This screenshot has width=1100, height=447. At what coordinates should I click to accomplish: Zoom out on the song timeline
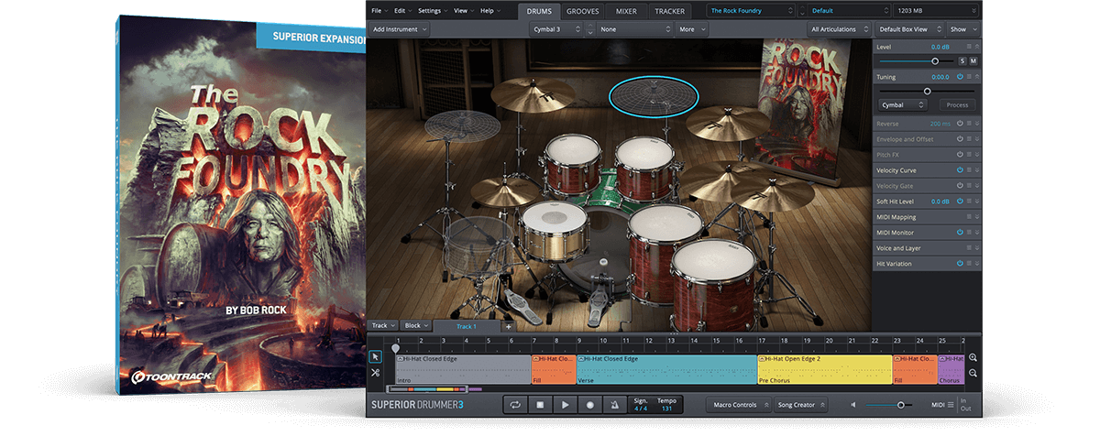973,373
